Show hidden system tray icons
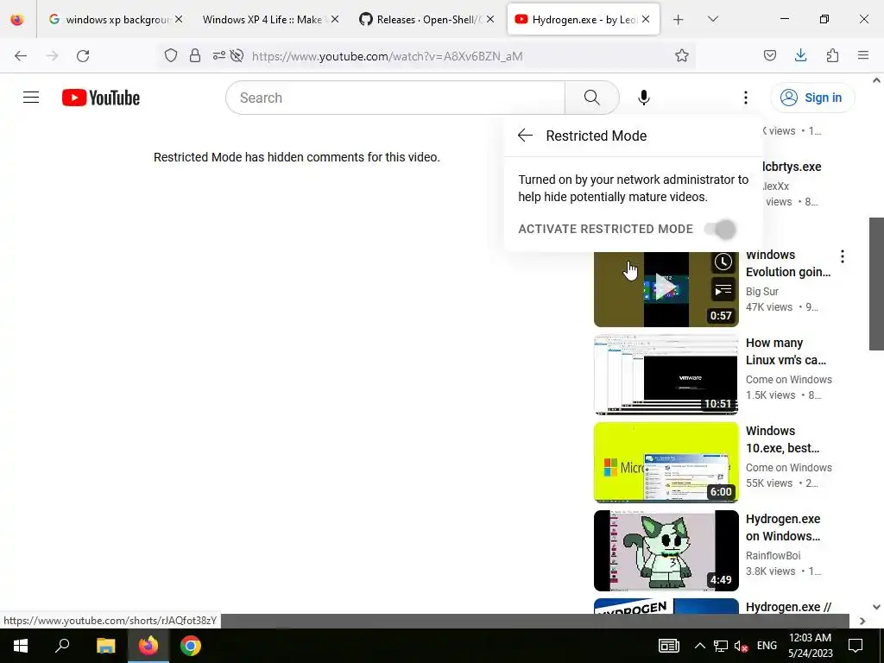This screenshot has width=884, height=663. (x=699, y=646)
